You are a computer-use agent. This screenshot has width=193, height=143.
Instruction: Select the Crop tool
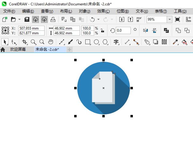pyautogui.click(x=25, y=42)
